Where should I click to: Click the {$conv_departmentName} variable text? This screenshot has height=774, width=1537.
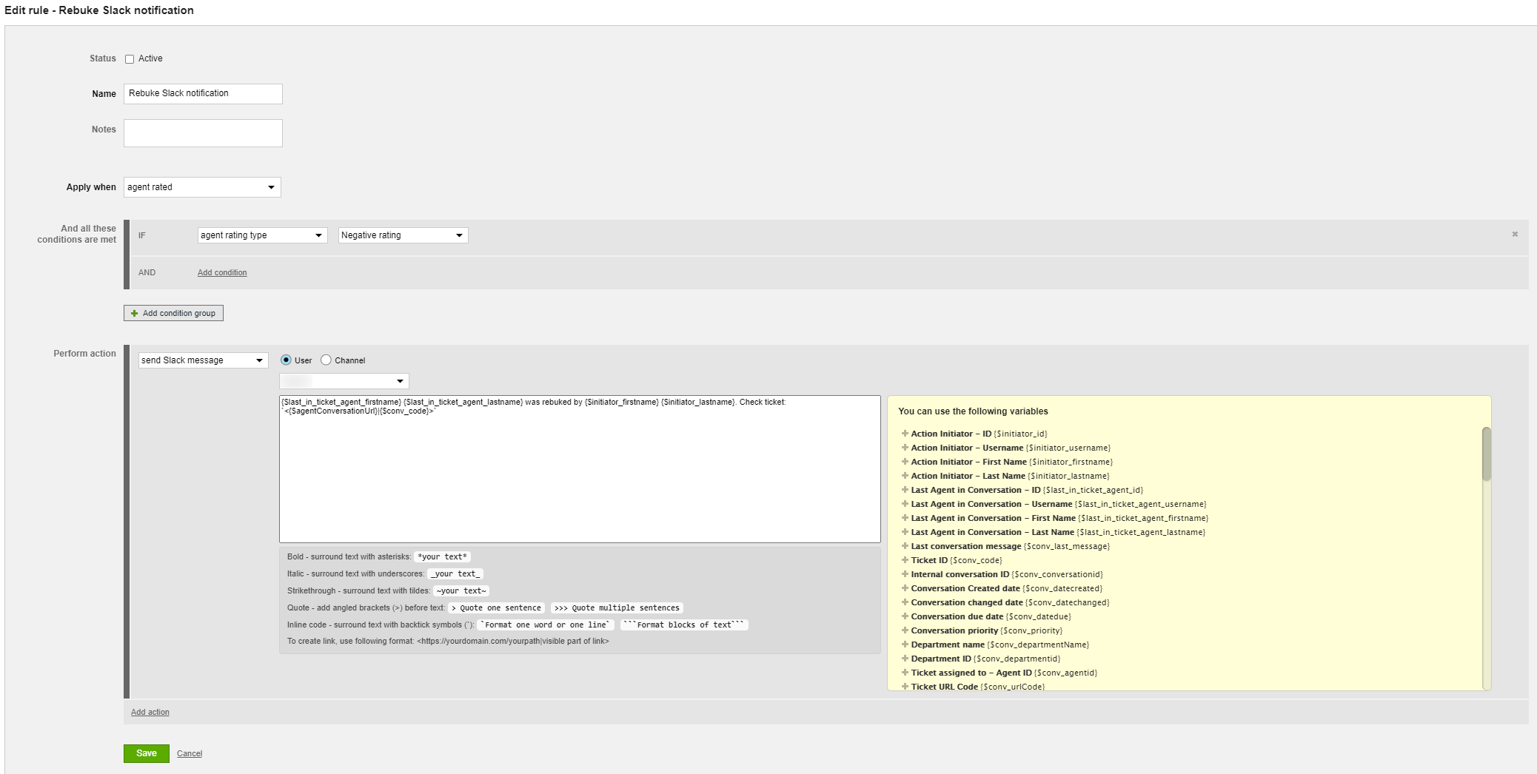tap(1038, 645)
